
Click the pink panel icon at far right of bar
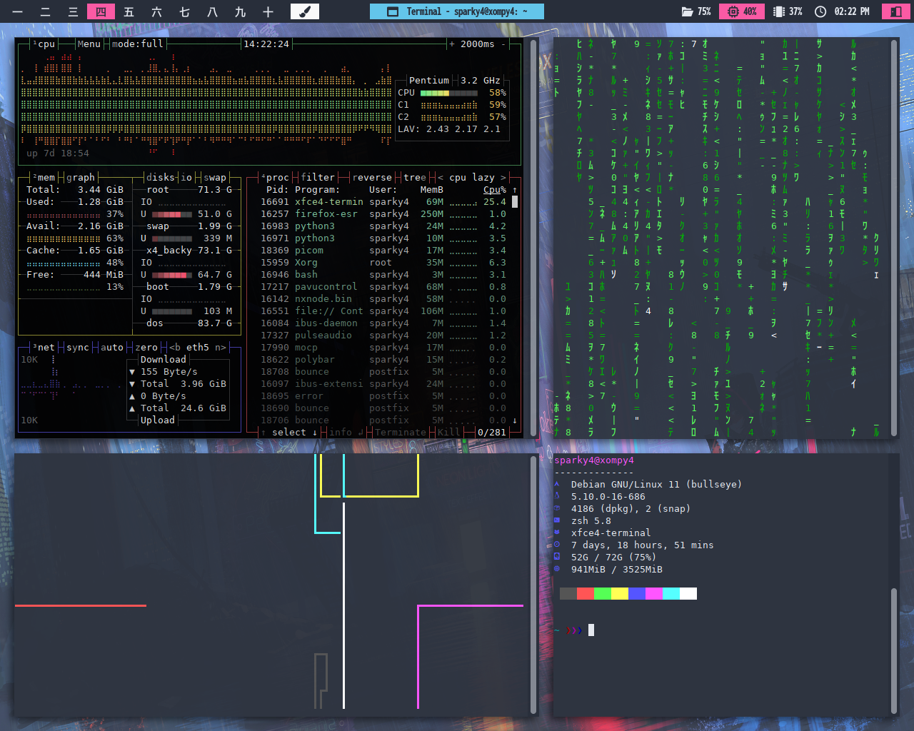(895, 11)
